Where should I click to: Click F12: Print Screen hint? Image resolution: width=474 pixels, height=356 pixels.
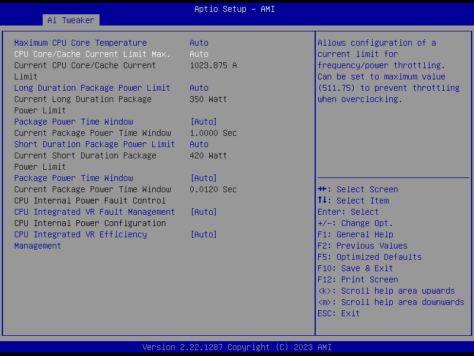pos(358,279)
